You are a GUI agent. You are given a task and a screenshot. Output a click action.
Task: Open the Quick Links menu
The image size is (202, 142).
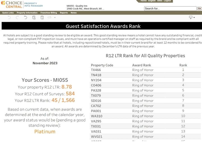click(x=8, y=13)
